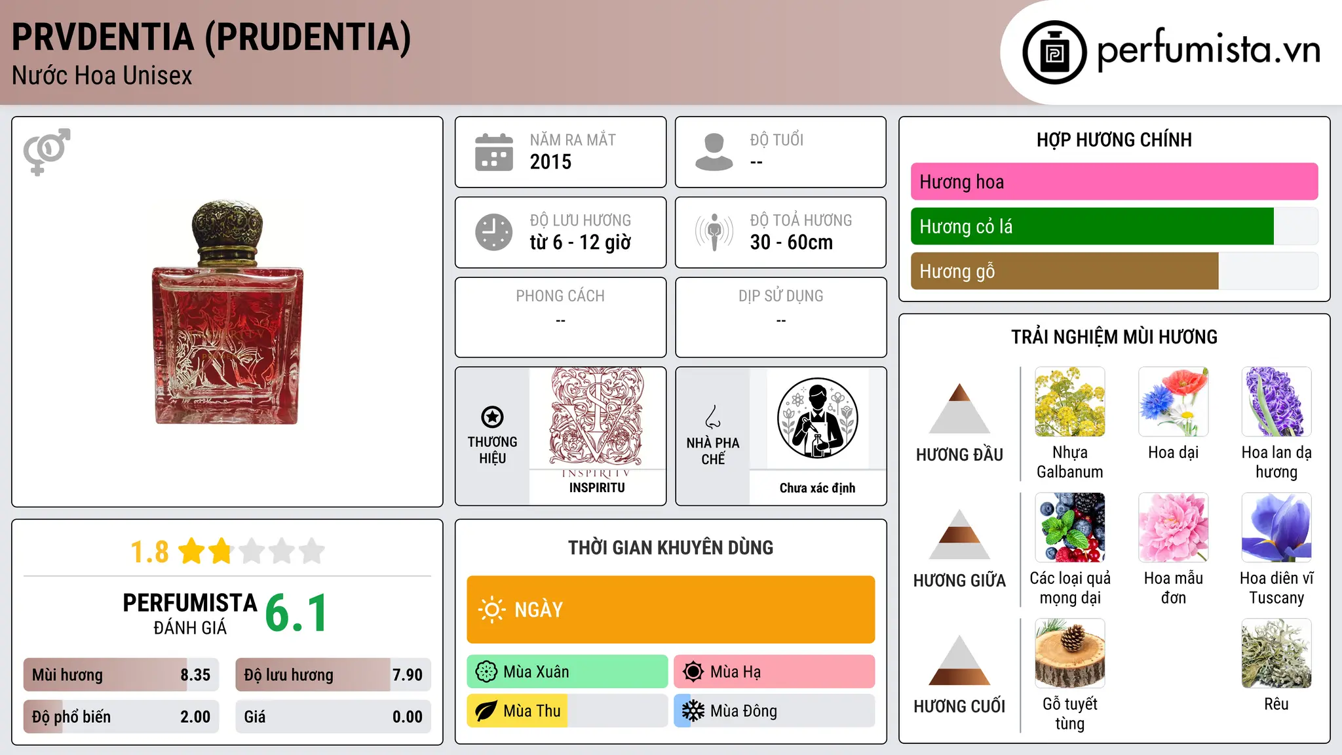Click the longevity value "từ 6 - 12 giờ"
The width and height of the screenshot is (1342, 755).
click(x=581, y=242)
